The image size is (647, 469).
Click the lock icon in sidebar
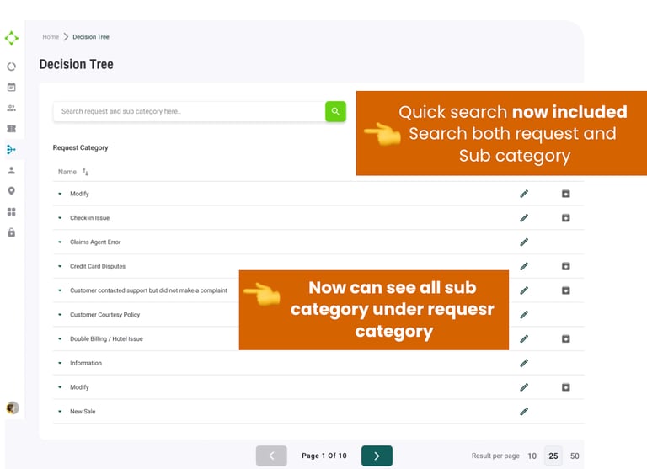[x=11, y=232]
